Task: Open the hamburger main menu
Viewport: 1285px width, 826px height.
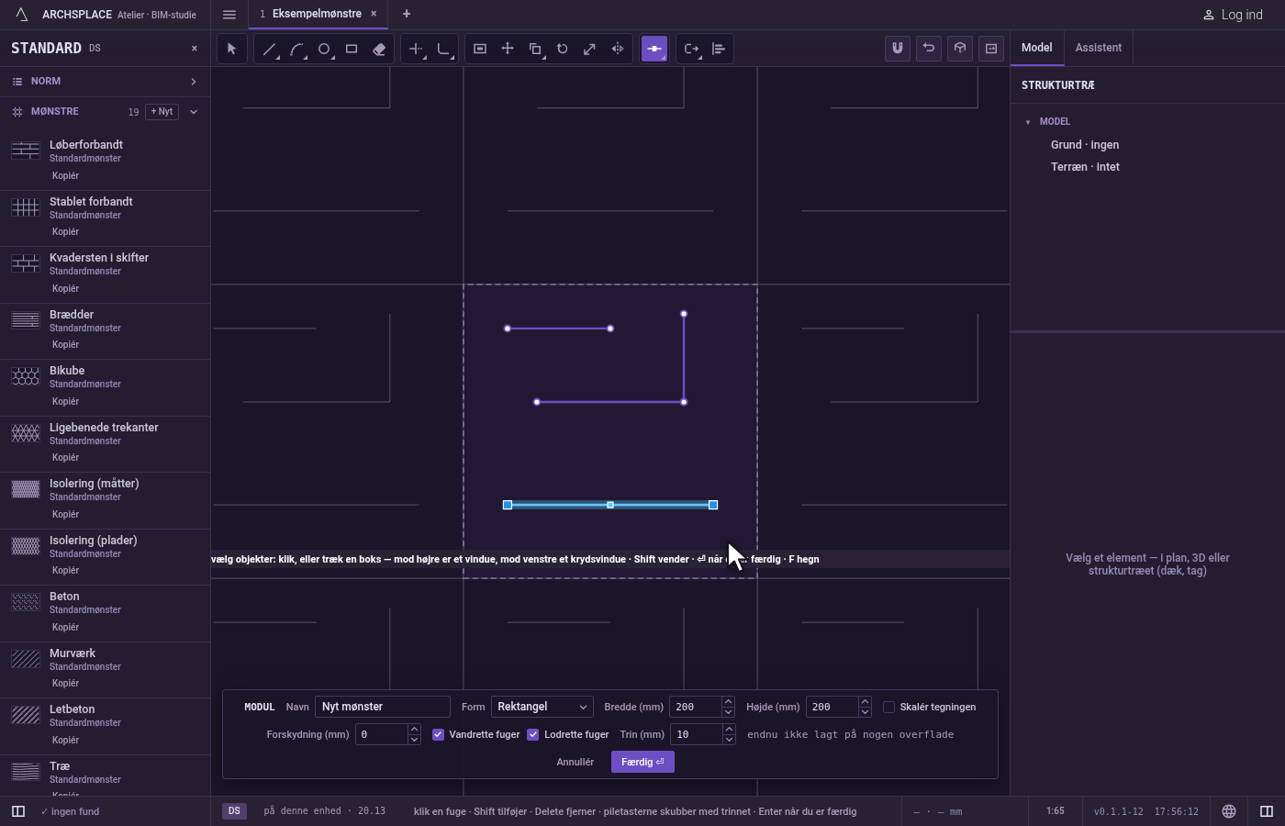Action: point(229,15)
